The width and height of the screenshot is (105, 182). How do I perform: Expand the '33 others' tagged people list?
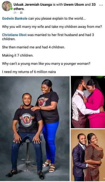coord(55,7)
